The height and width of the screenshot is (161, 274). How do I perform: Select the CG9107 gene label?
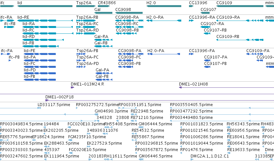[x=208, y=9]
